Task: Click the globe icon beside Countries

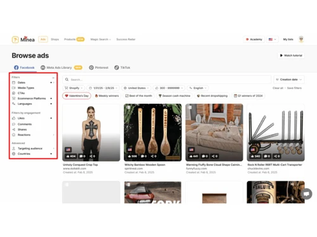Action: click(x=14, y=154)
